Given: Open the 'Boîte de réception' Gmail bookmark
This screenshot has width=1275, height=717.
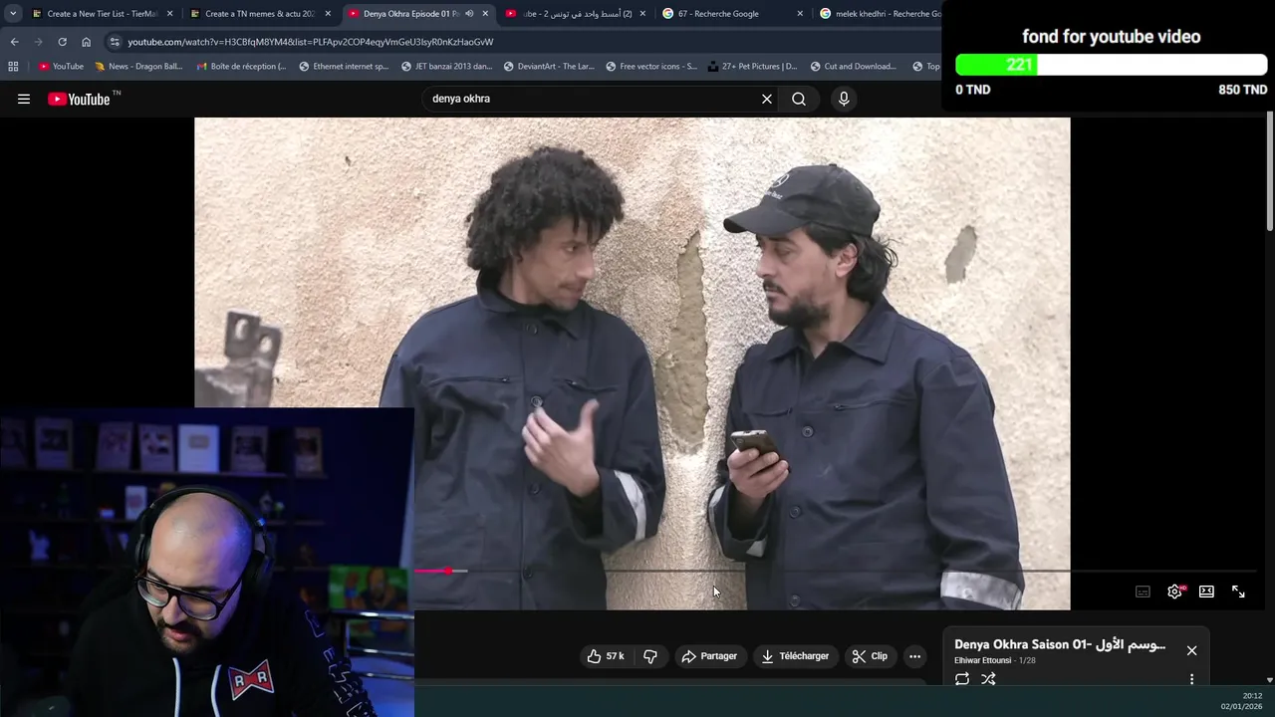Looking at the screenshot, I should click(x=241, y=67).
